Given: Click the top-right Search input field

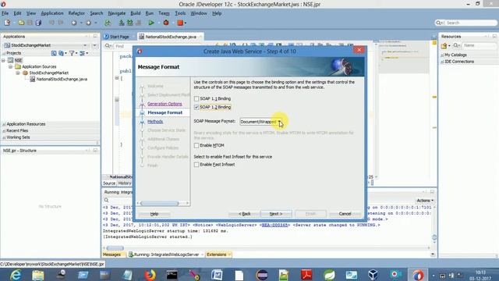Looking at the screenshot, I should (470, 23).
